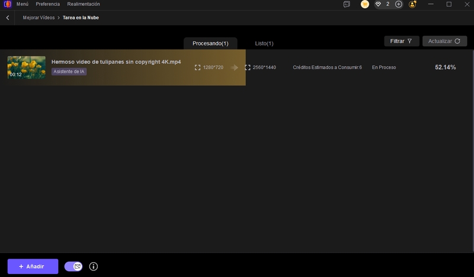Open the Menú dropdown
The image size is (474, 277).
(23, 4)
